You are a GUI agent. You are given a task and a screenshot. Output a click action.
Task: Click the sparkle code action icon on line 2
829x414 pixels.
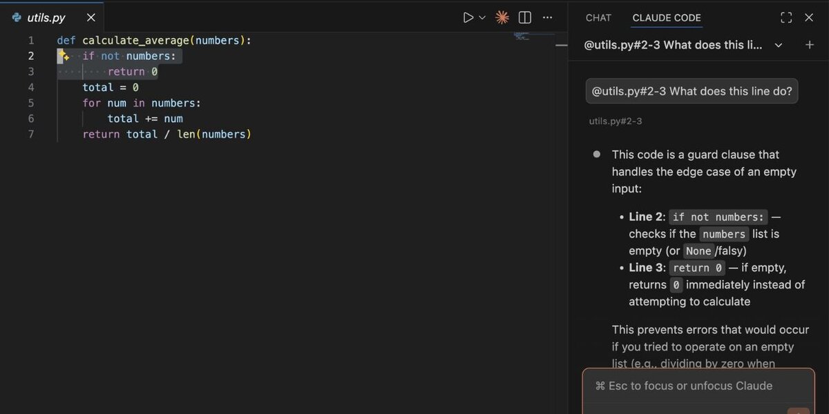tap(64, 56)
